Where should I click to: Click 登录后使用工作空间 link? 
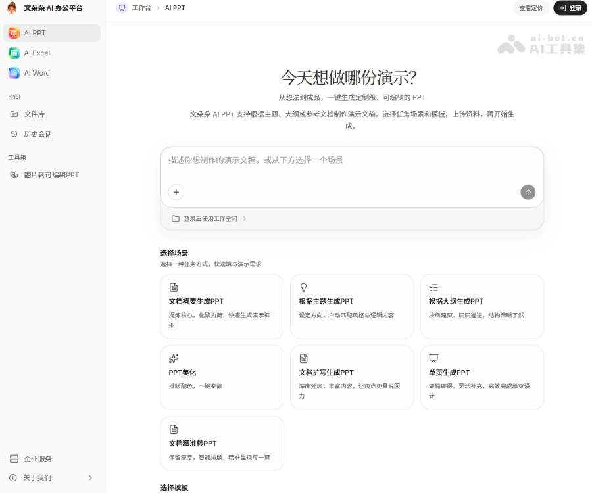(210, 218)
